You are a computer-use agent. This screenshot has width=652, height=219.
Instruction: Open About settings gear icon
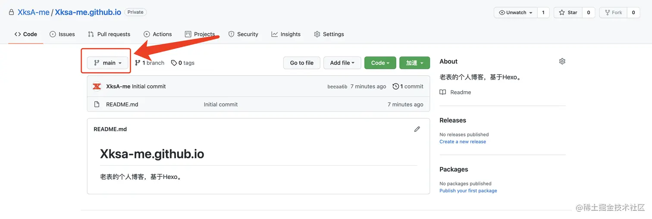pyautogui.click(x=562, y=62)
